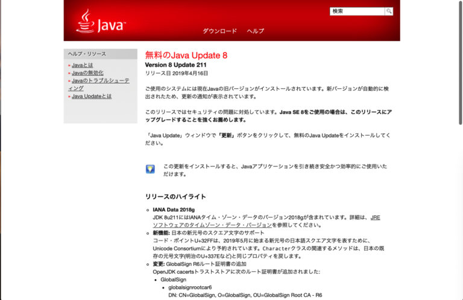463x300 pixels.
Task: Click the vertical page scrollbar thumb
Action: pos(461,63)
